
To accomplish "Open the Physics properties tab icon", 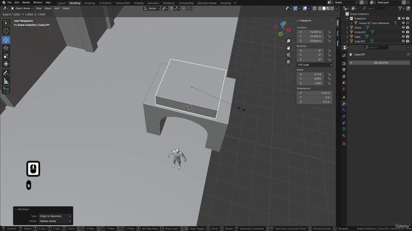I will 344,117.
